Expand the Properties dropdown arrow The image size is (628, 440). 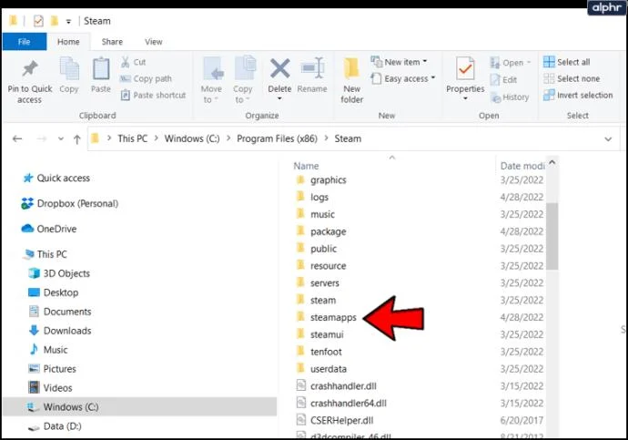(x=465, y=98)
